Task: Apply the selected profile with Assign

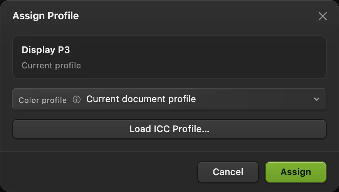Action: coord(296,172)
